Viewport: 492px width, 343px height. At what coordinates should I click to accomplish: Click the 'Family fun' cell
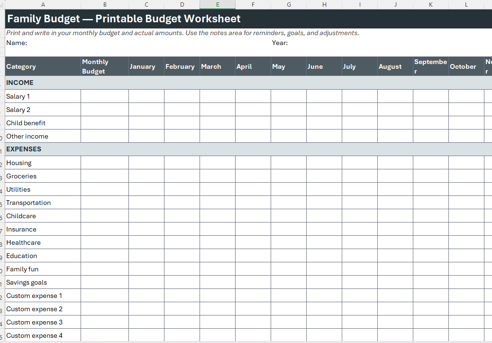[43, 269]
